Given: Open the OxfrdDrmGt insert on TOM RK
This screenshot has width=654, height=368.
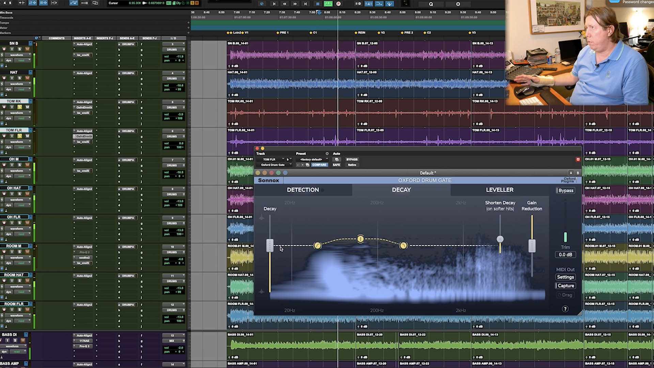Looking at the screenshot, I should click(83, 107).
